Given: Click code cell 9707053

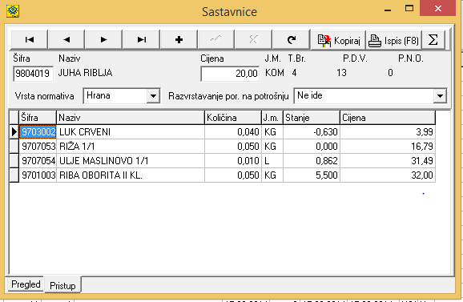Looking at the screenshot, I should (x=38, y=146).
